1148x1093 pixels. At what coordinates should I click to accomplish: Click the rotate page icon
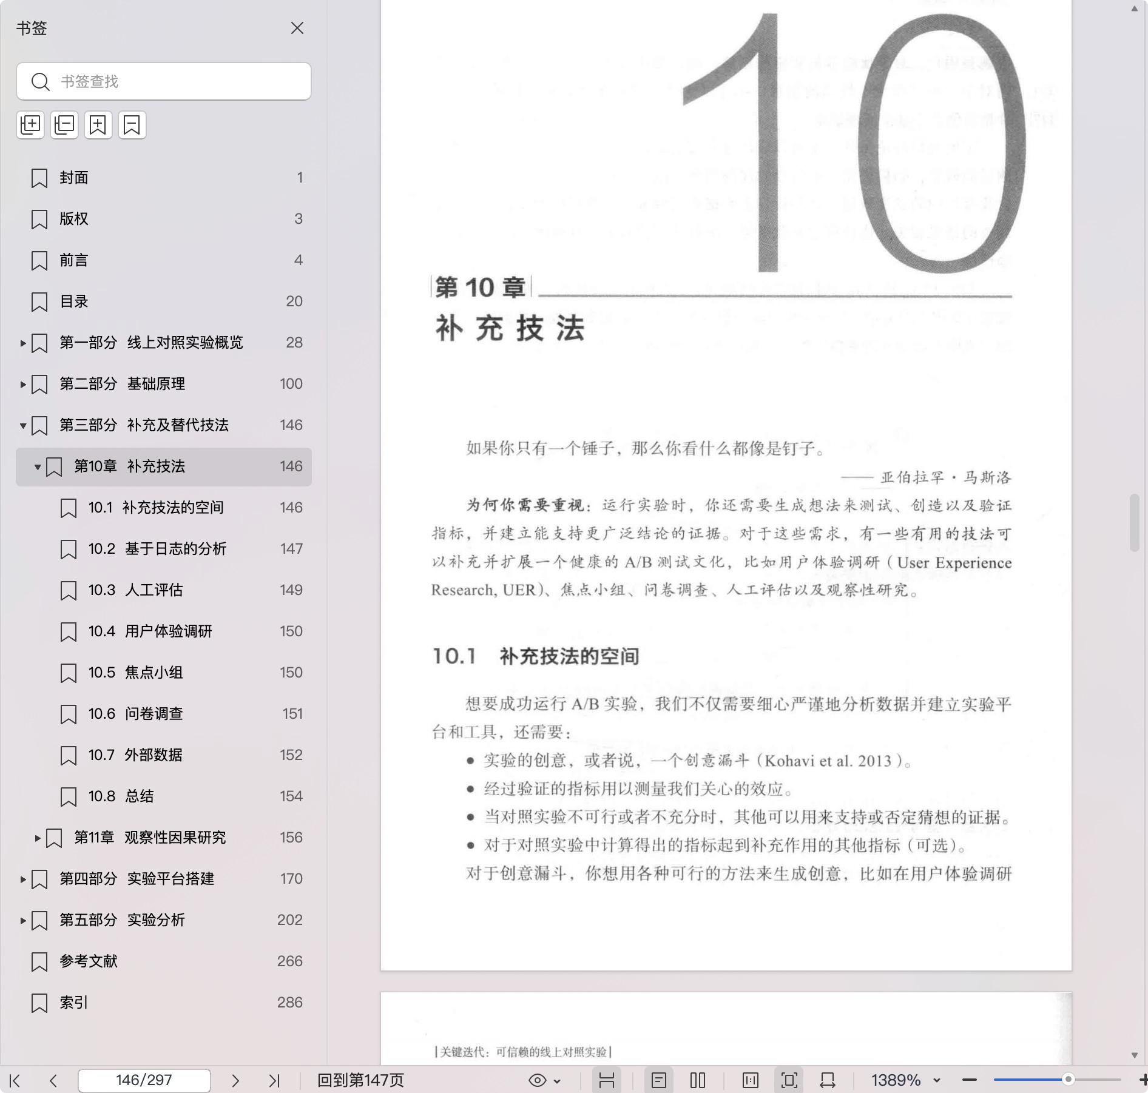pyautogui.click(x=828, y=1080)
